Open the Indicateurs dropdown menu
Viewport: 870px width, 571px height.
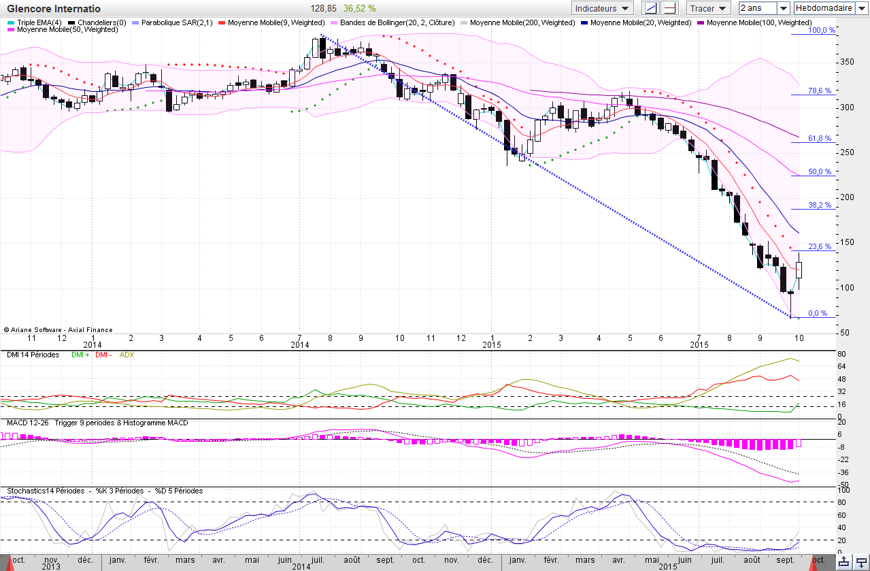tap(602, 8)
